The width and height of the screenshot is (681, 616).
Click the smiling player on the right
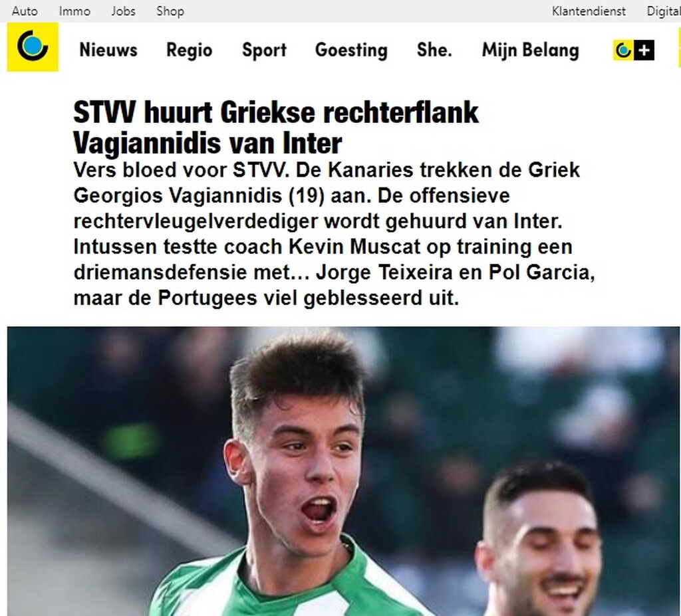541,543
